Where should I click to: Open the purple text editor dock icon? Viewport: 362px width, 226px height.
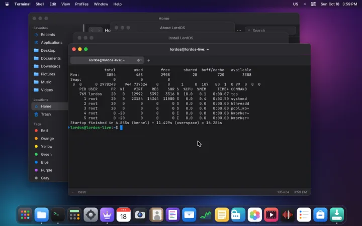click(172, 215)
